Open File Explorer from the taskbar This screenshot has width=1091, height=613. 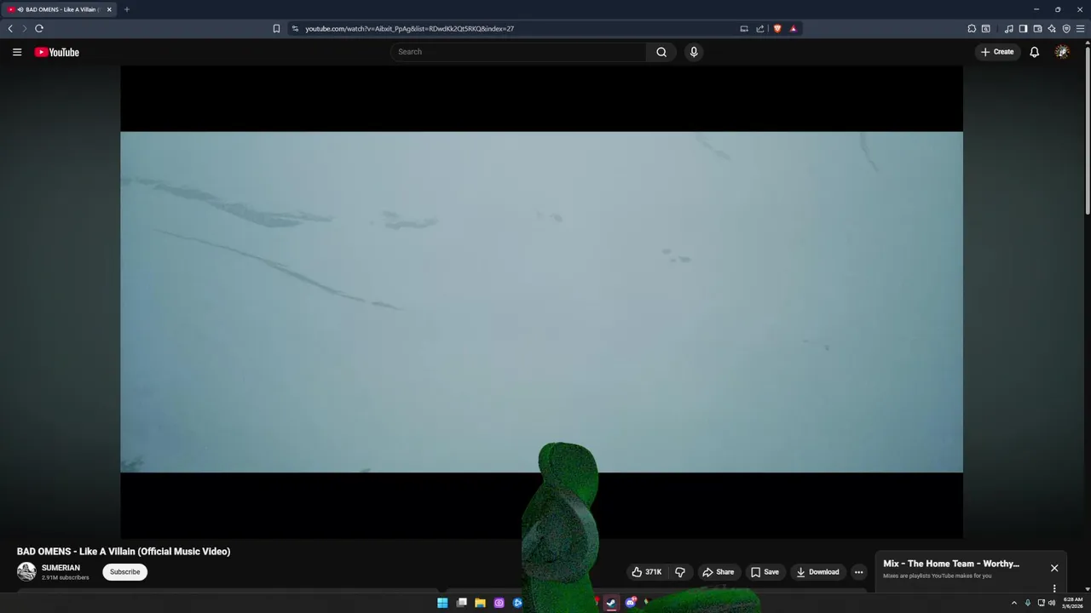click(x=480, y=603)
